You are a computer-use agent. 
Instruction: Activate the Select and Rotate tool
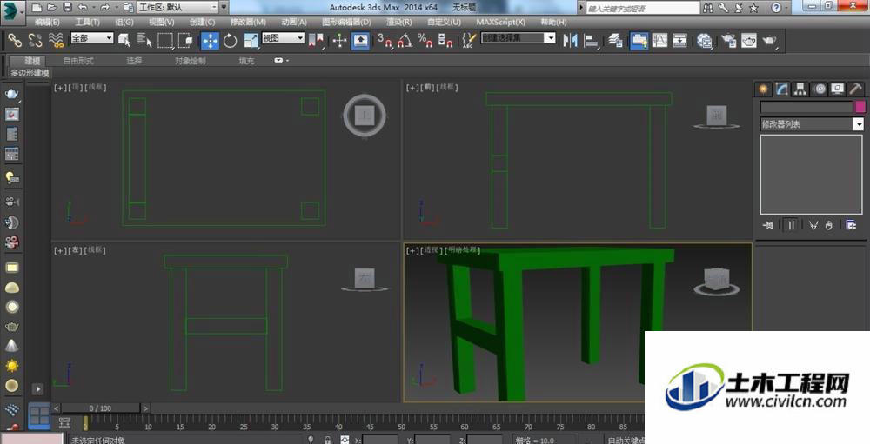pyautogui.click(x=231, y=41)
